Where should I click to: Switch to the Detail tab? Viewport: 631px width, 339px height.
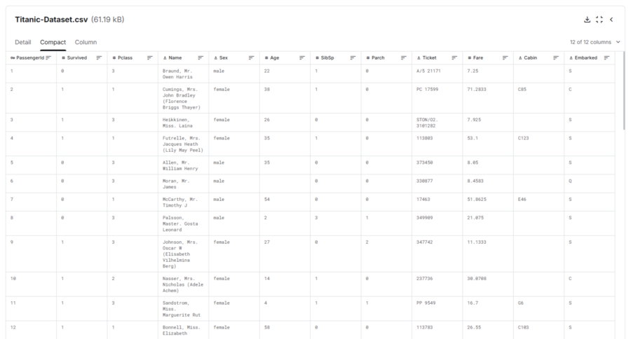click(23, 42)
